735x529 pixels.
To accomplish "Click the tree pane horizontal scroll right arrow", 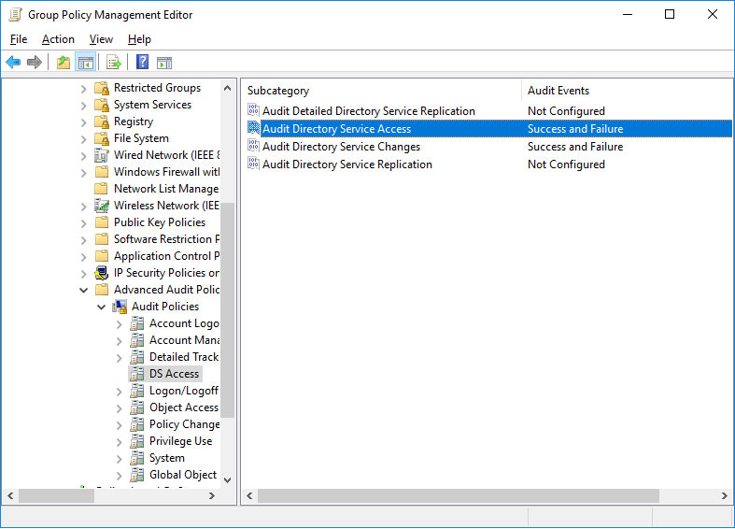I will [x=211, y=495].
